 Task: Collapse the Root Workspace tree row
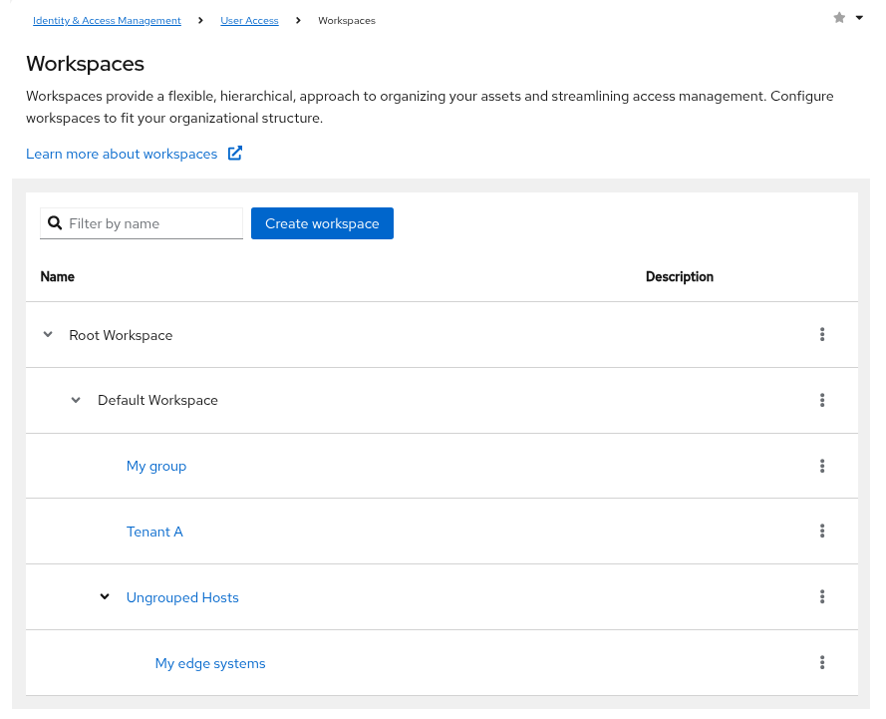pyautogui.click(x=48, y=335)
